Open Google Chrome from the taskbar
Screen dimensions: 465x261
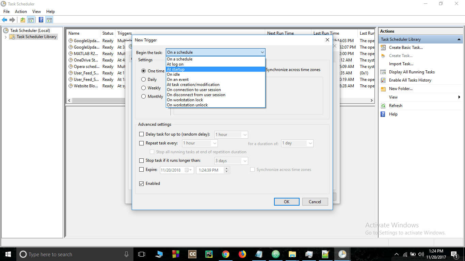[225, 254]
